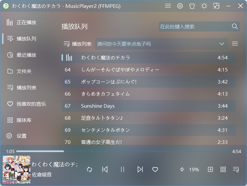Select track 66 きらめきカフェタイム
Screen dimensions: 247x186
click(149, 94)
